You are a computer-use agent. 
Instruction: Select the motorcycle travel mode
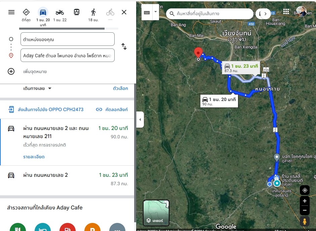(x=60, y=12)
